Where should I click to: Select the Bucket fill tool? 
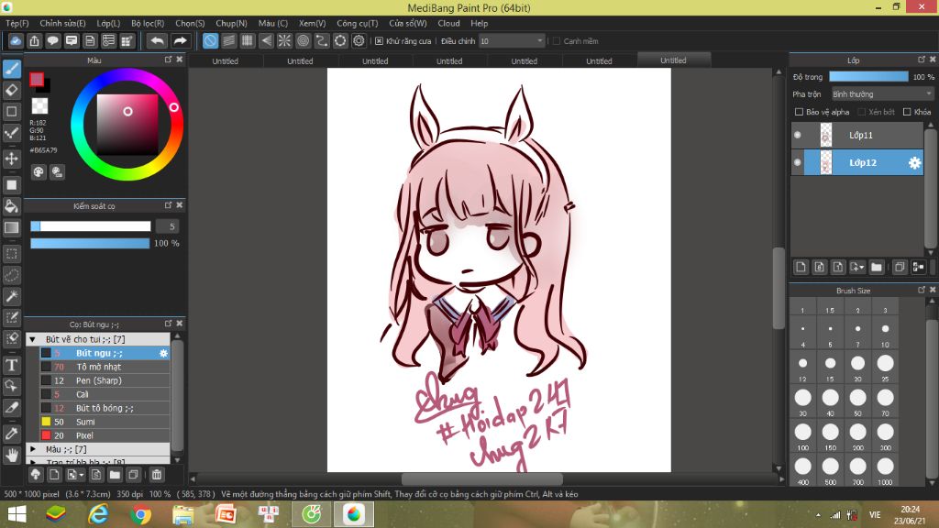tap(11, 206)
